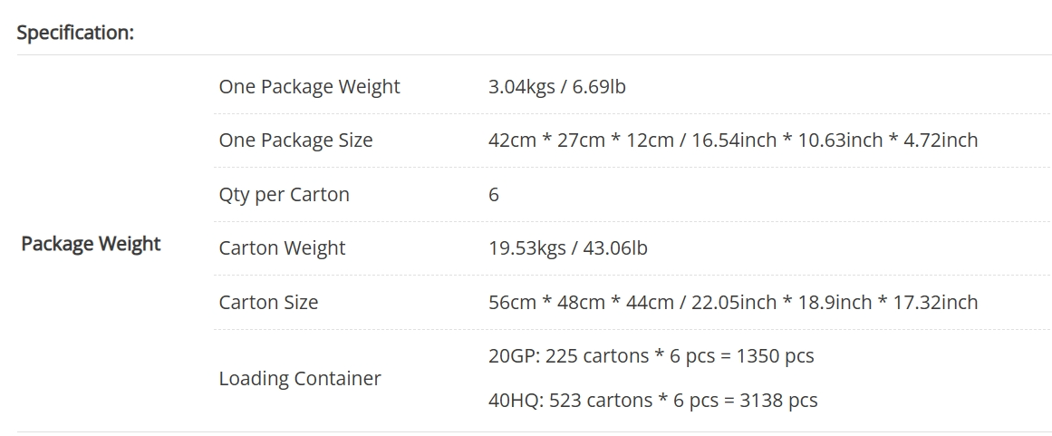Select the 19.53kgs carton weight value
The height and width of the screenshot is (436, 1052).
click(x=526, y=248)
